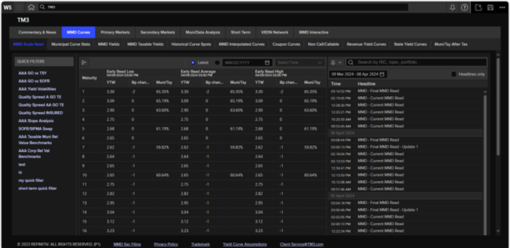Switch to the Secondary Markets tab
Image resolution: width=510 pixels, height=248 pixels.
pos(158,32)
